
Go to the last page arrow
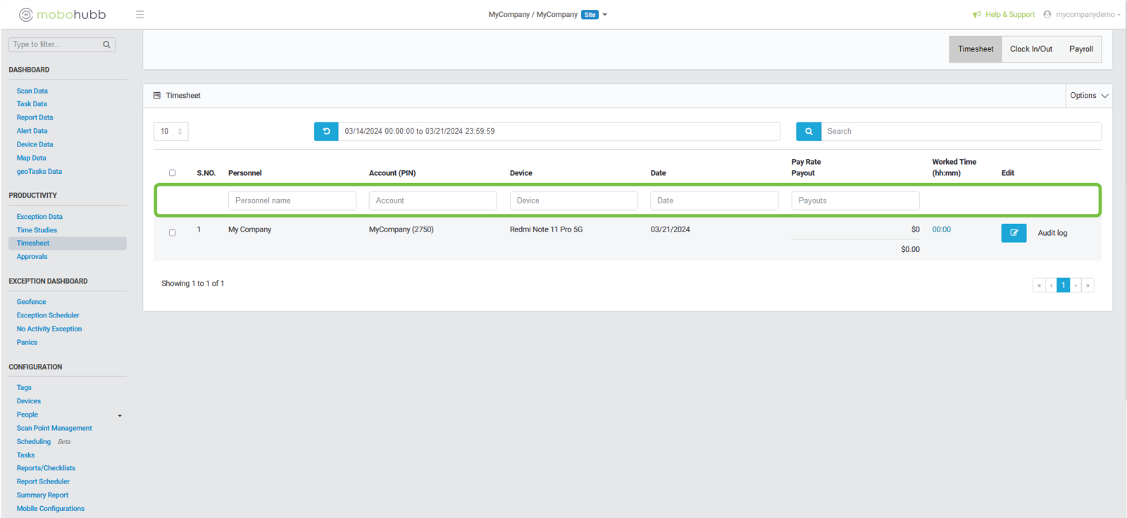click(x=1088, y=285)
